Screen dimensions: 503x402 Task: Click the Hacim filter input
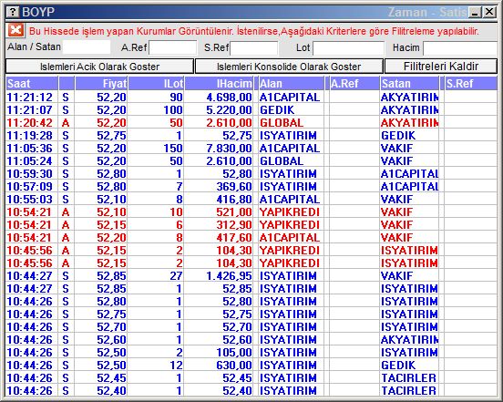pos(460,48)
